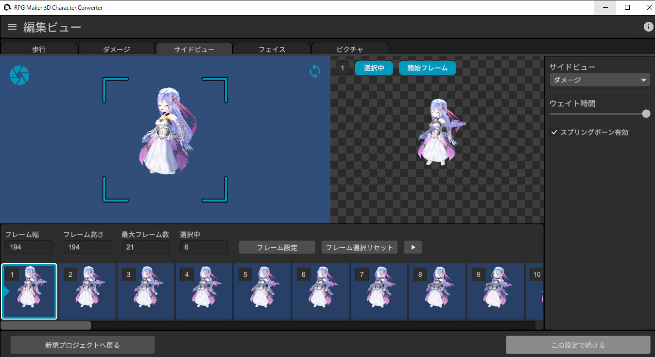Open the info icon in header

tap(648, 27)
